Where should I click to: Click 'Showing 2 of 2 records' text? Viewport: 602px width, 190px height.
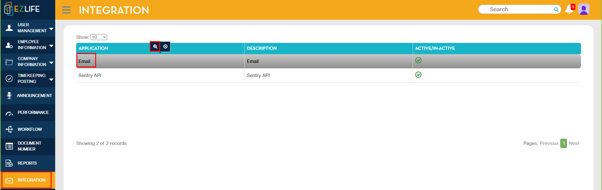[x=101, y=143]
